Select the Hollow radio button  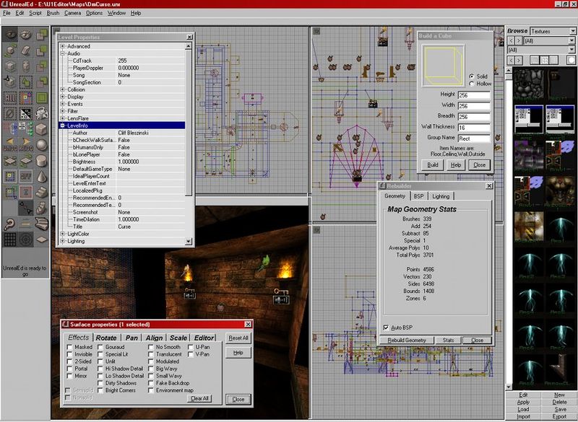pyautogui.click(x=471, y=84)
